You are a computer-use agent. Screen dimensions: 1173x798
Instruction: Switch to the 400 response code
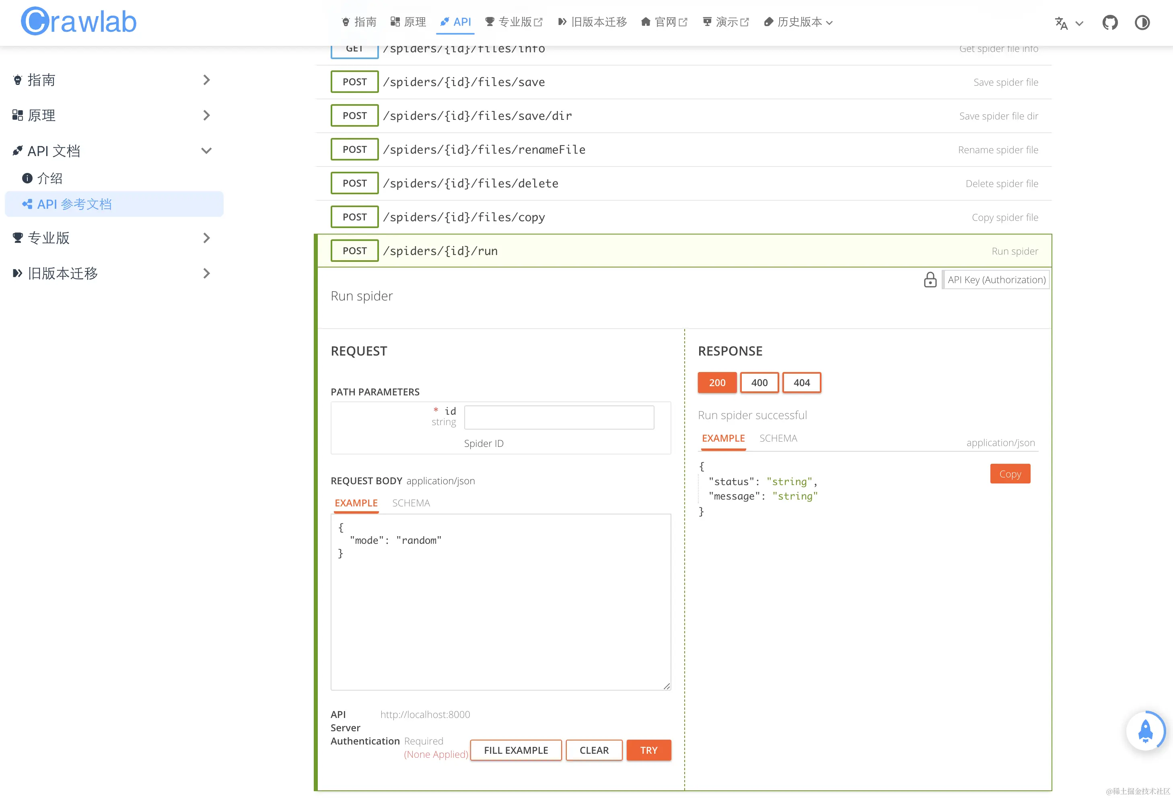click(x=759, y=383)
